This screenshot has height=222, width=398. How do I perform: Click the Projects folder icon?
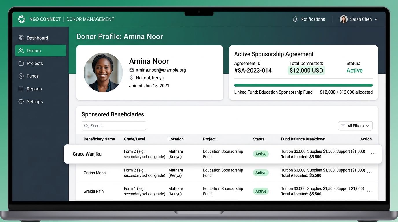tap(21, 63)
